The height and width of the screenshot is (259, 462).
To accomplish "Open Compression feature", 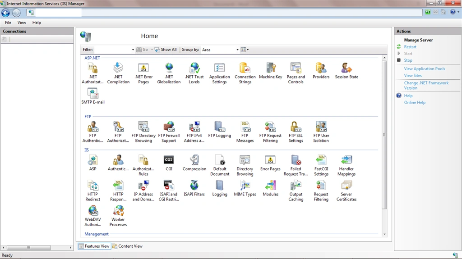I will (x=194, y=163).
